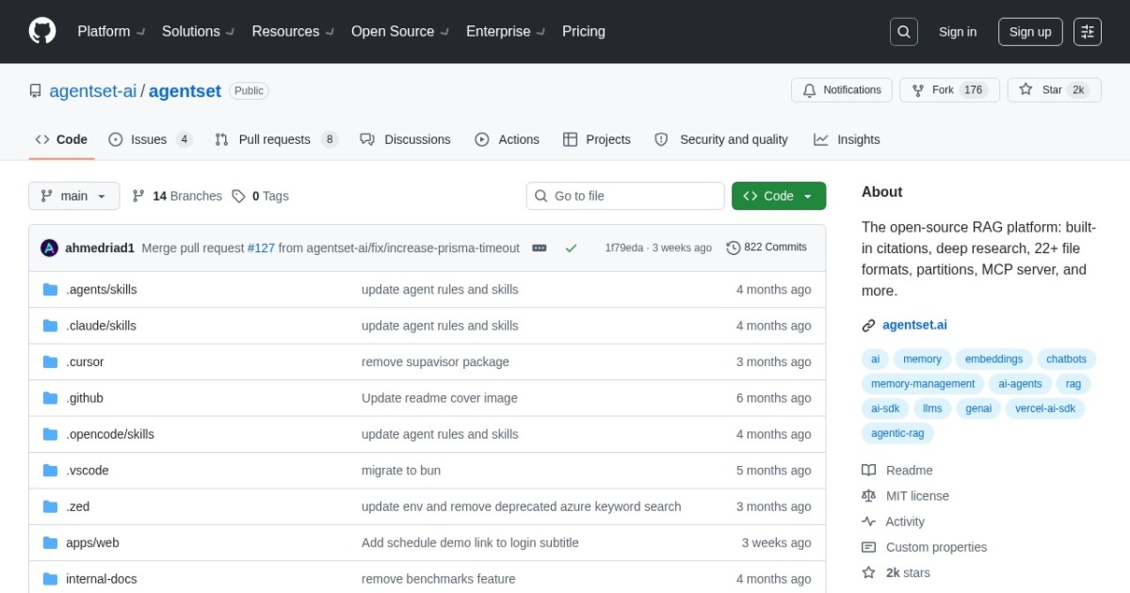Open appearance settings sliders icon
The width and height of the screenshot is (1130, 593).
click(x=1088, y=32)
